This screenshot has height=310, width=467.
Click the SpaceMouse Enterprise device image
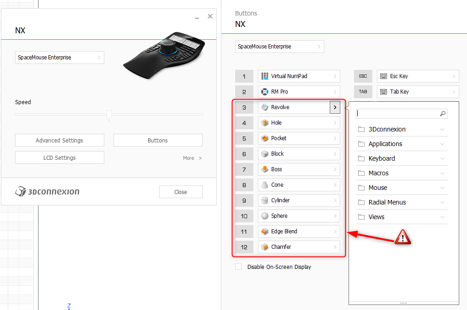point(164,55)
